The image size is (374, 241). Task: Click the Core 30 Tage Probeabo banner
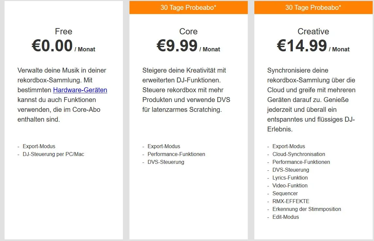pos(188,7)
